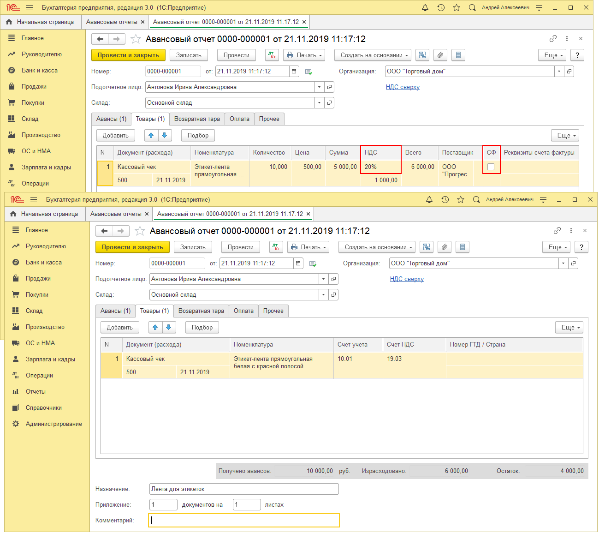Open three-dot document menu in front window
The height and width of the screenshot is (533, 599).
pyautogui.click(x=571, y=230)
